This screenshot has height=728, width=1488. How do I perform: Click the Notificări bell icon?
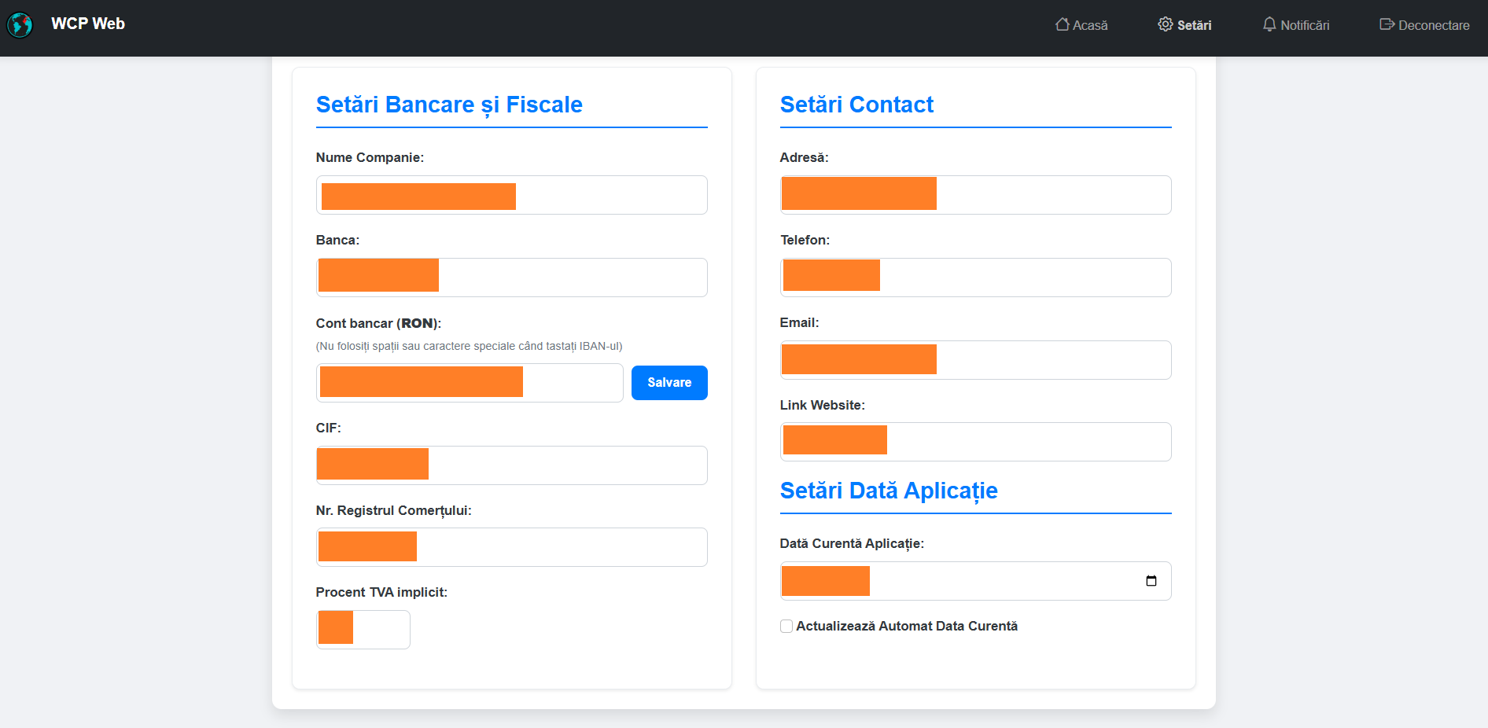tap(1269, 24)
